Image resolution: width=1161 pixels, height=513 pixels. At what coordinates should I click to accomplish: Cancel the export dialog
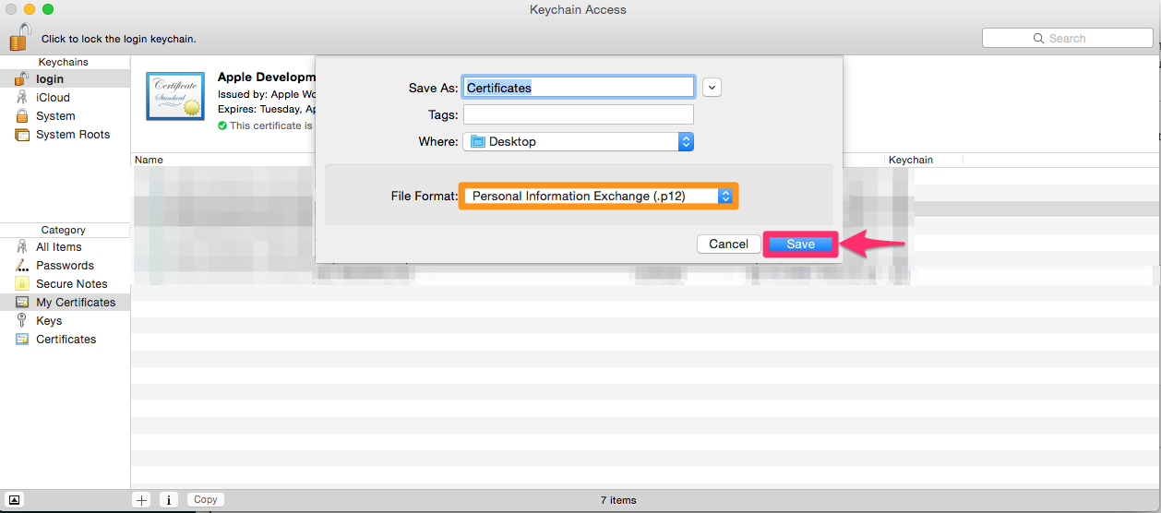[x=728, y=245]
